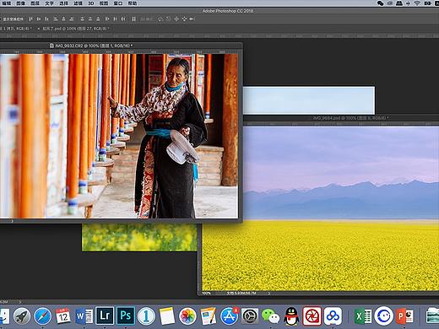Screen dimensions: 439x329
Task: Open Baidu Netdisk from the Dock
Action: pos(333,316)
